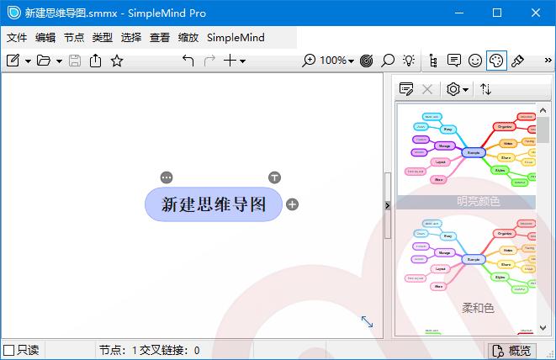Click the 概览 overview button
Screen dimensions: 556x360
(x=512, y=350)
